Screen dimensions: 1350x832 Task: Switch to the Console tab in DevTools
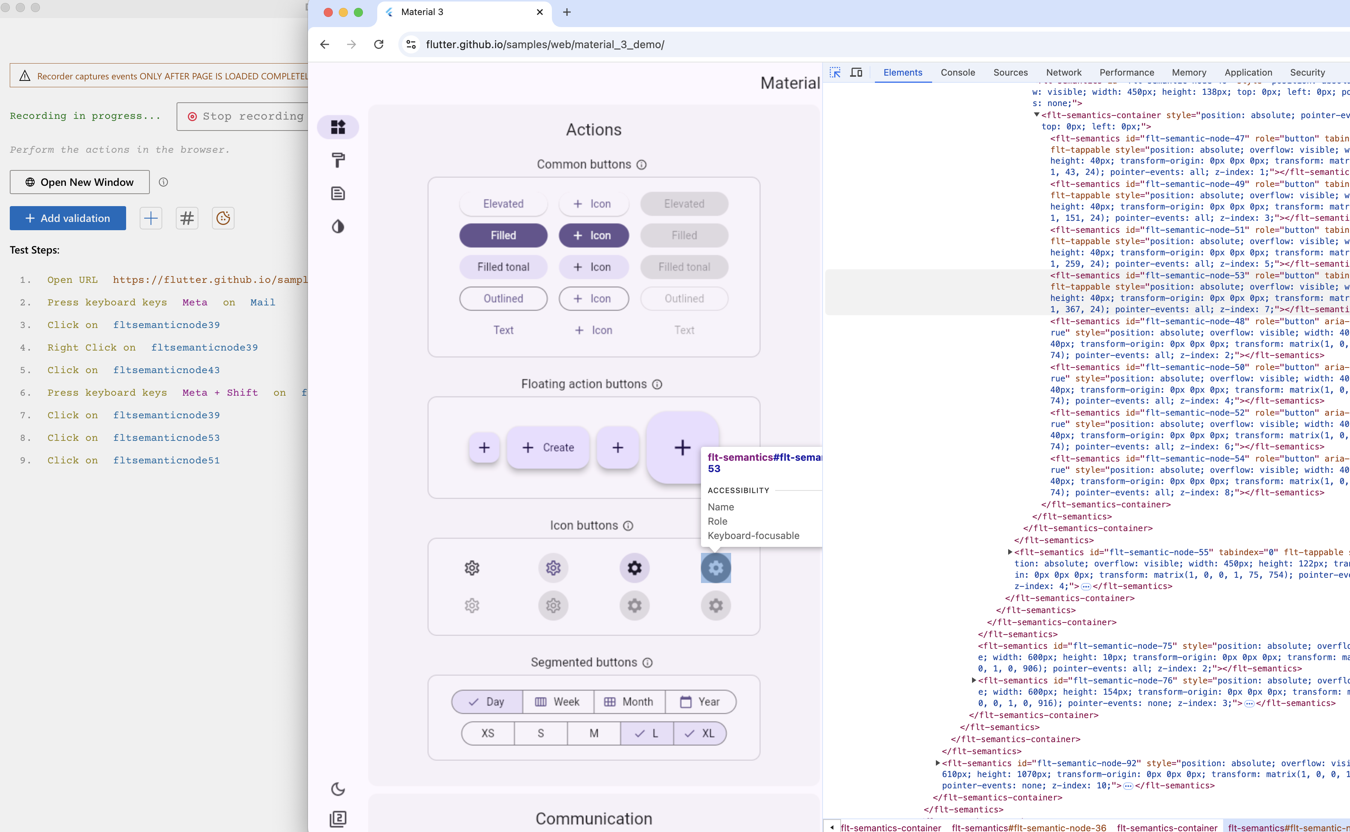point(957,73)
